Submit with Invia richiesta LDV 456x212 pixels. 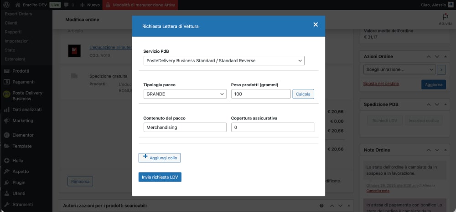(160, 177)
